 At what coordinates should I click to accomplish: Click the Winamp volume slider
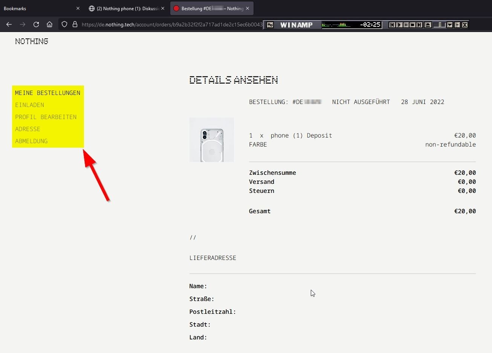pyautogui.click(x=439, y=25)
